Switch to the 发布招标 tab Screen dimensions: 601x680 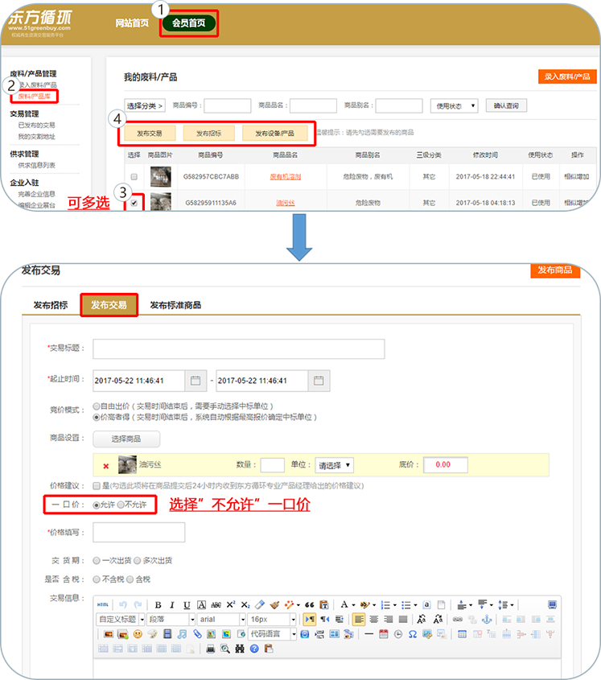pyautogui.click(x=50, y=305)
